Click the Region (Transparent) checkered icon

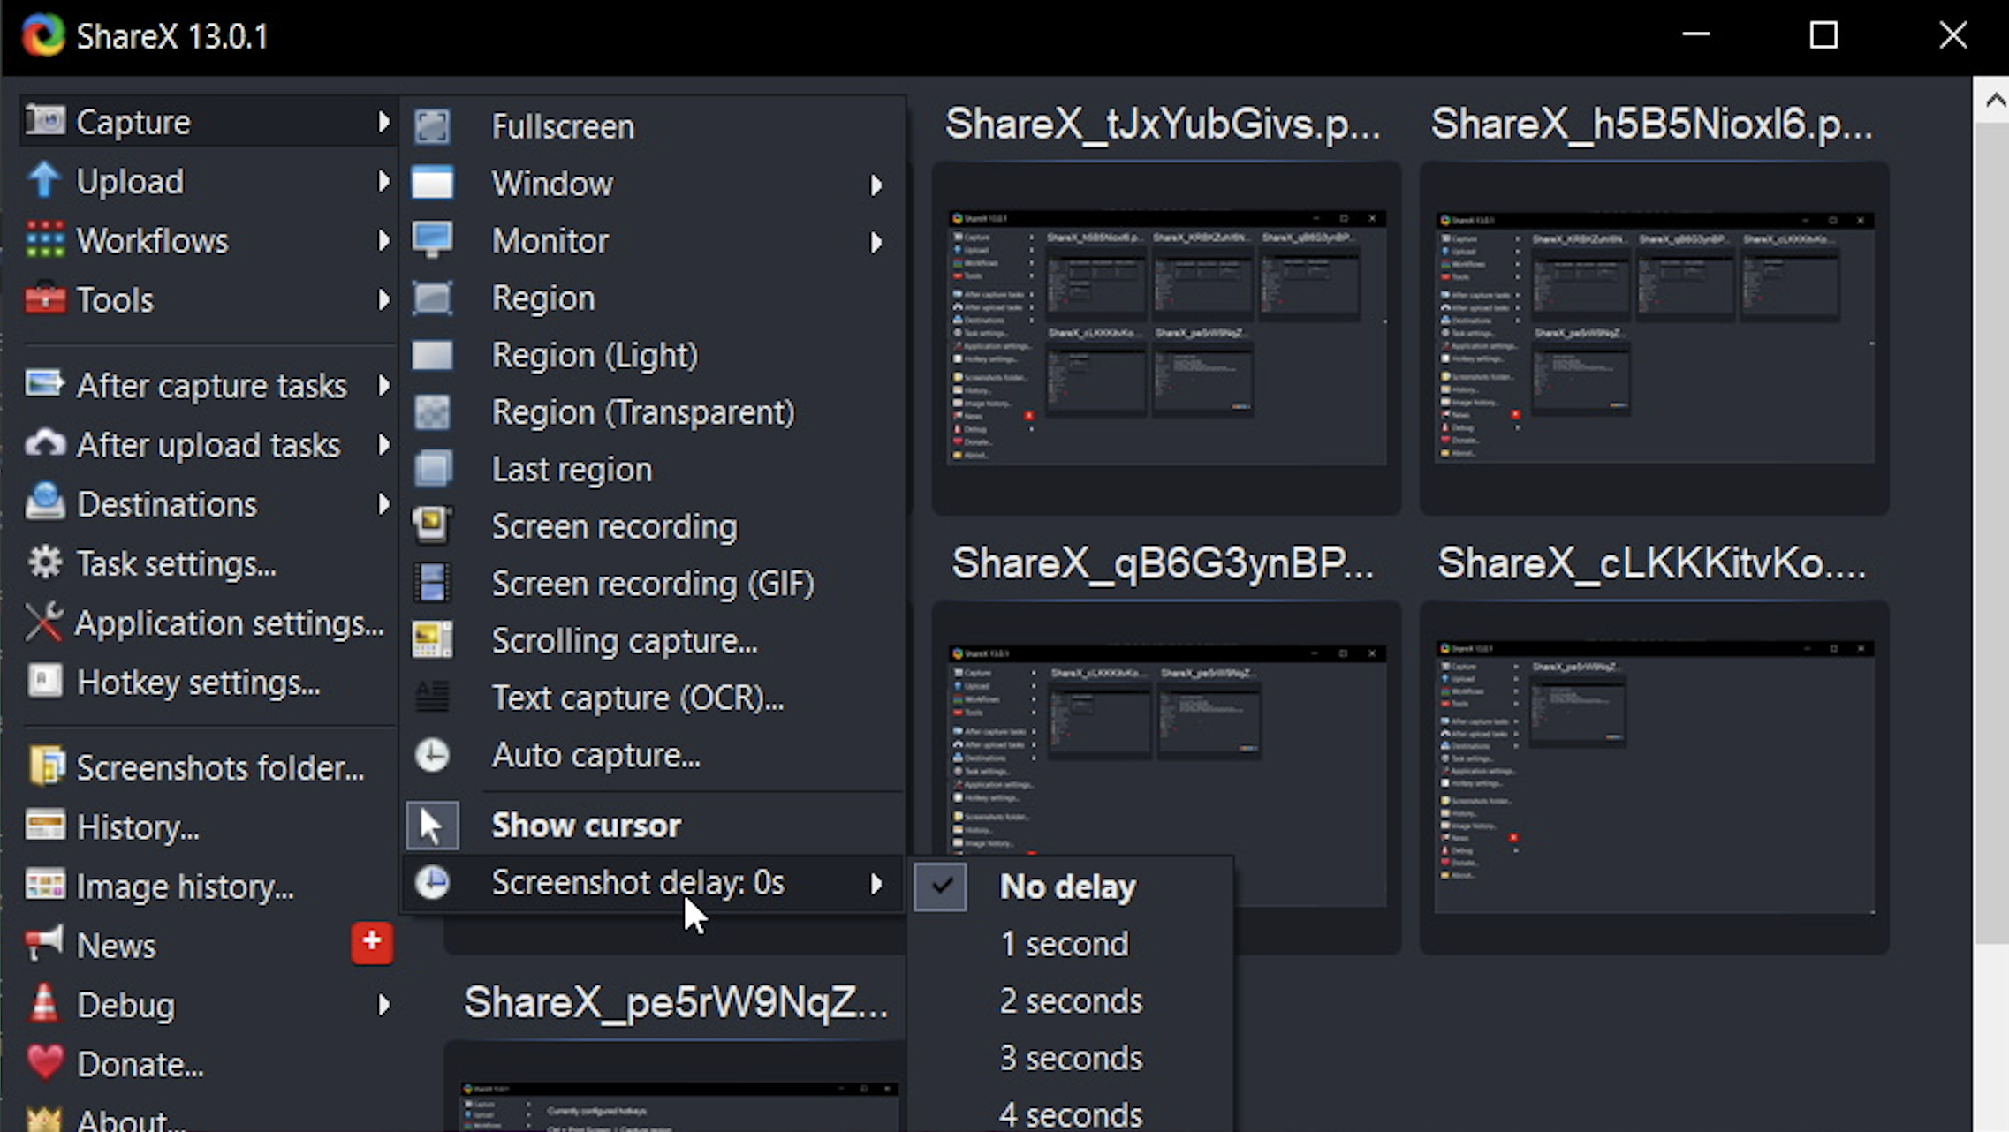(x=432, y=412)
